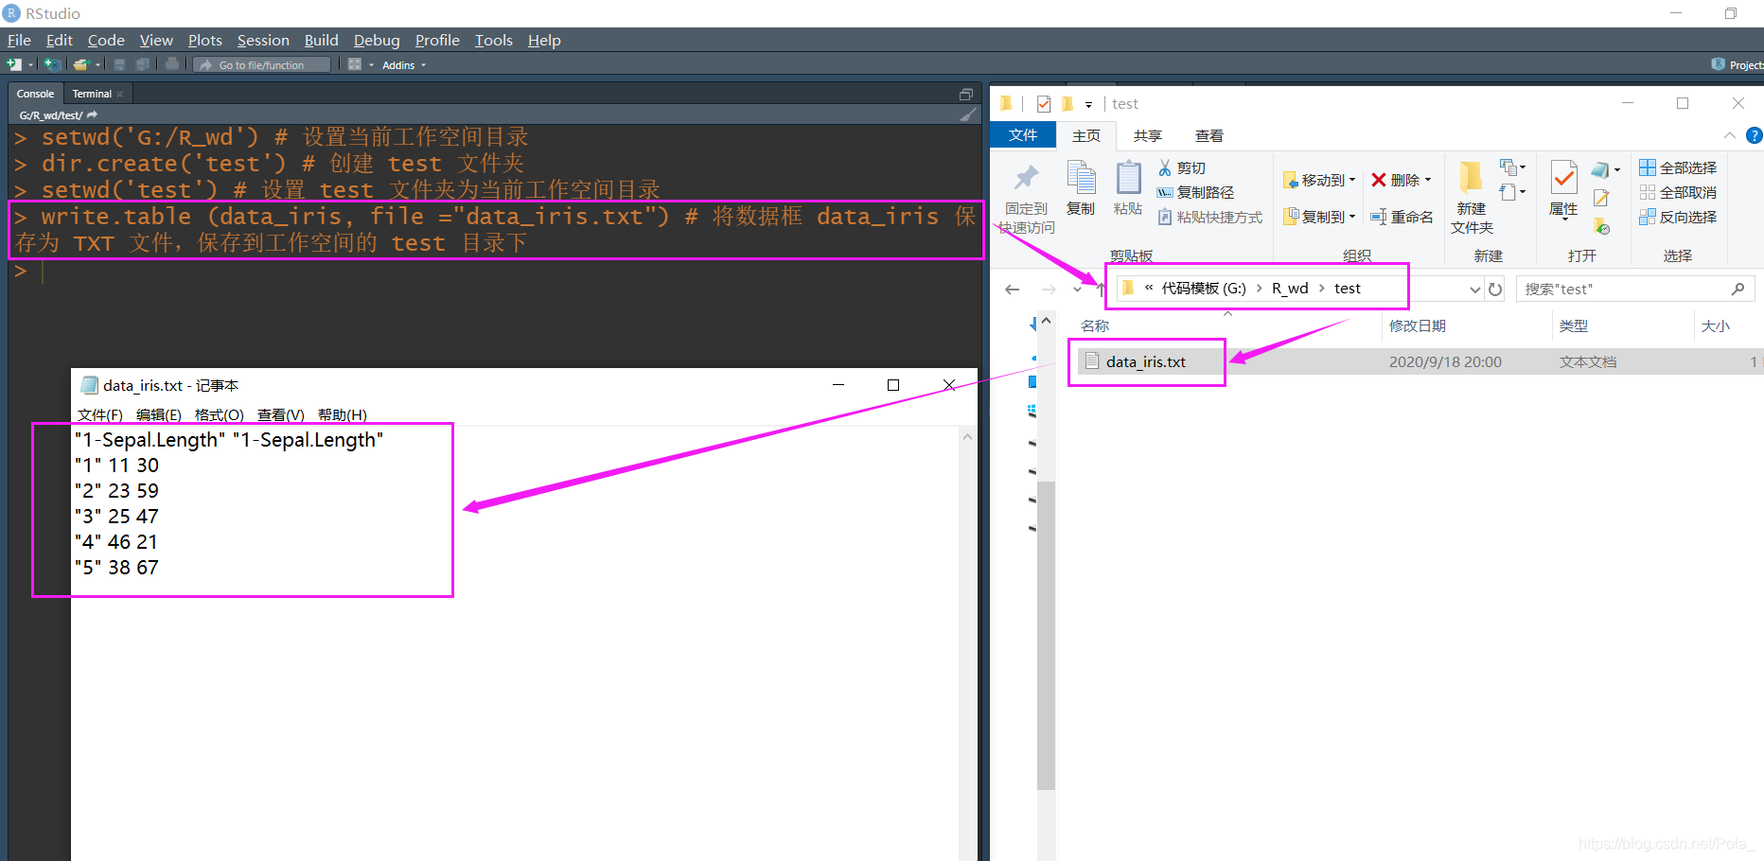Screen dimensions: 1764x861
Task: Open the RStudio Debug menu
Action: tap(377, 40)
